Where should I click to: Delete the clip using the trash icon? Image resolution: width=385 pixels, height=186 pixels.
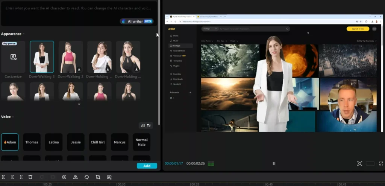click(x=30, y=177)
